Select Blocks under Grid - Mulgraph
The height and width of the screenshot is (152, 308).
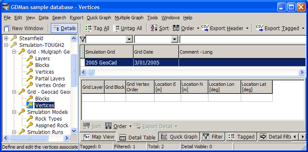pyautogui.click(x=42, y=65)
